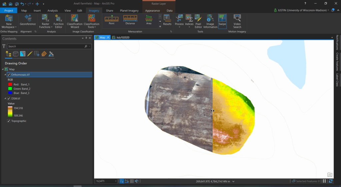Viewport: 341px width, 187px height.
Task: Open the Georeference tool
Action: click(28, 20)
